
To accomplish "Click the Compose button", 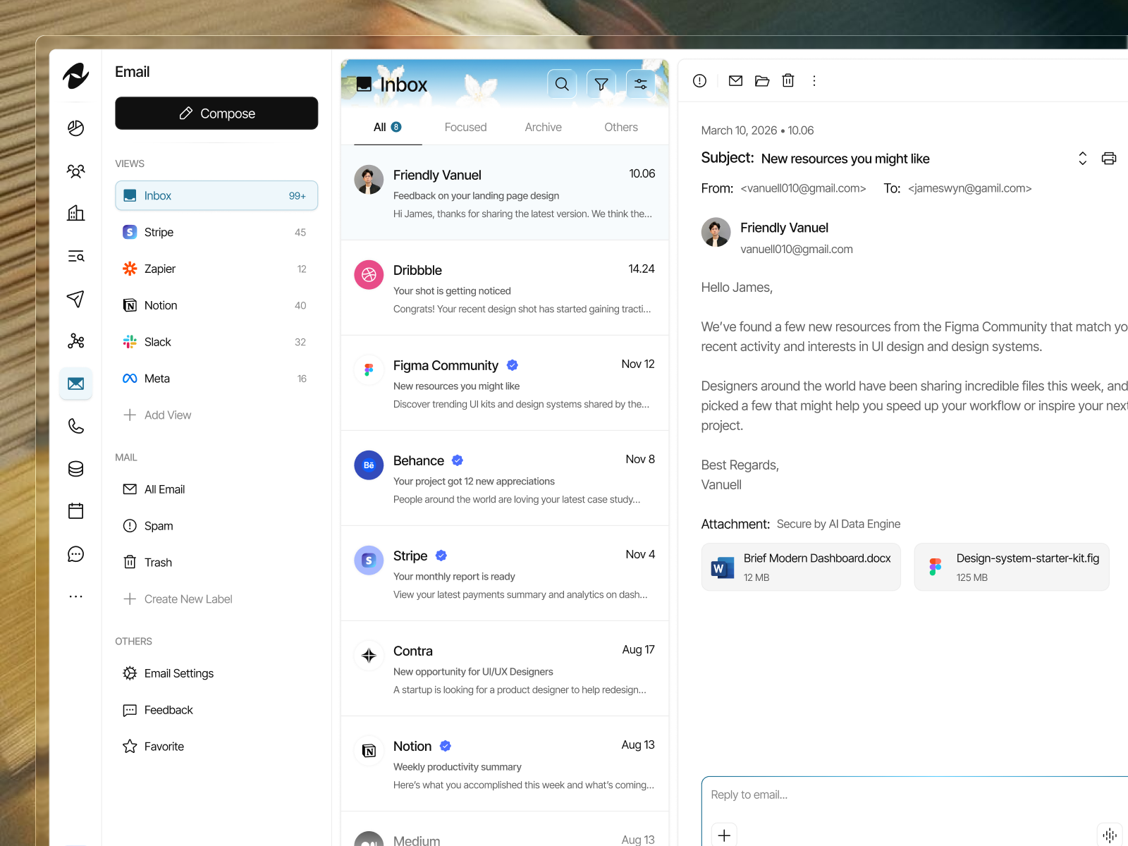I will point(216,114).
